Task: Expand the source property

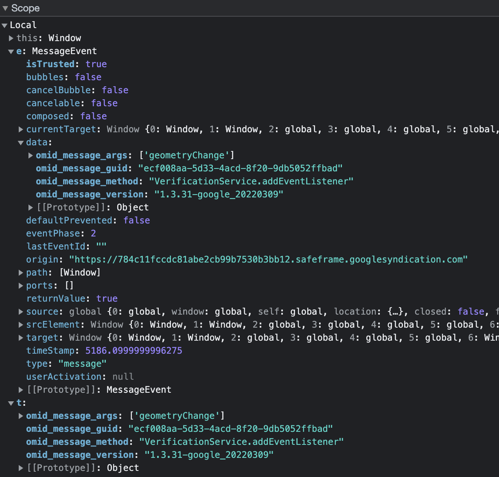Action: (x=21, y=311)
